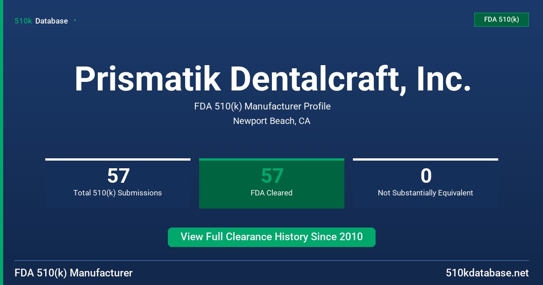Image resolution: width=543 pixels, height=285 pixels.
Task: Click the FDA 510(k) Manufacturer Profile subtitle
Action: (x=262, y=107)
